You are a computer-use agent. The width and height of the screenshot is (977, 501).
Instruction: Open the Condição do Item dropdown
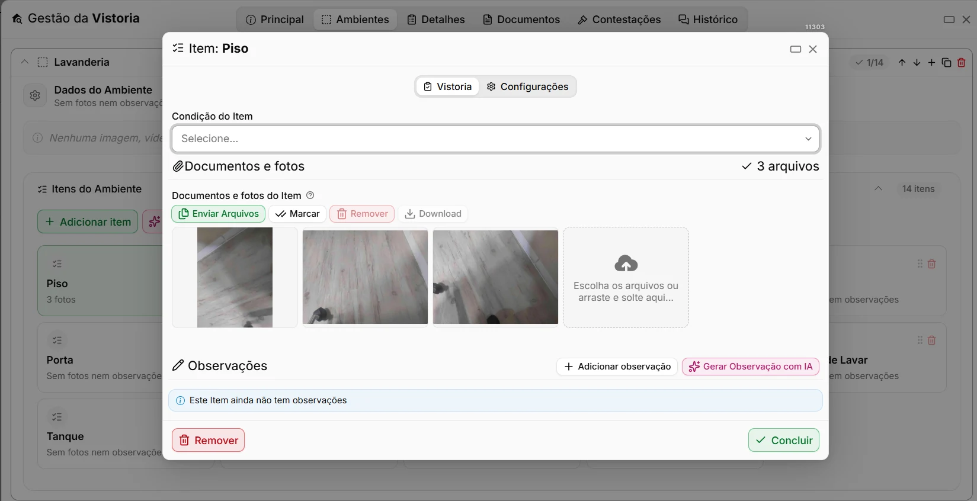(495, 139)
